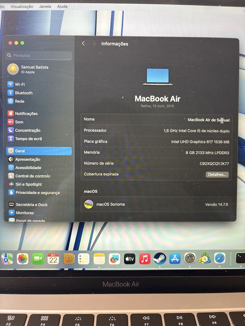This screenshot has height=326, width=245.
Task: Click the MacBook Air de Samuel name field
Action: point(208,120)
